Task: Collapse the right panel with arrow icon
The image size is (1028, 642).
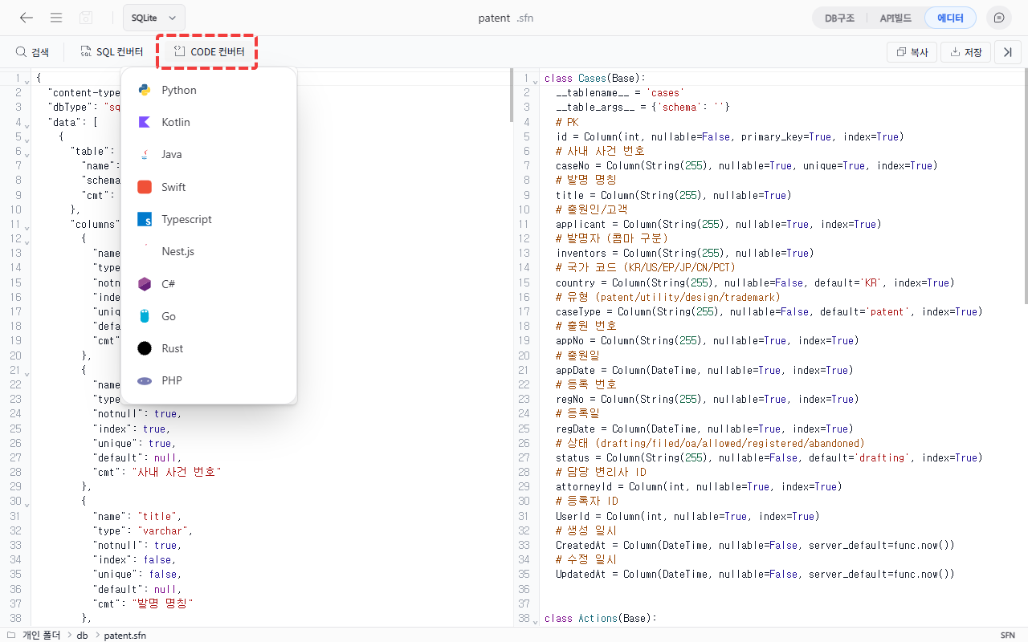Action: coord(1007,52)
